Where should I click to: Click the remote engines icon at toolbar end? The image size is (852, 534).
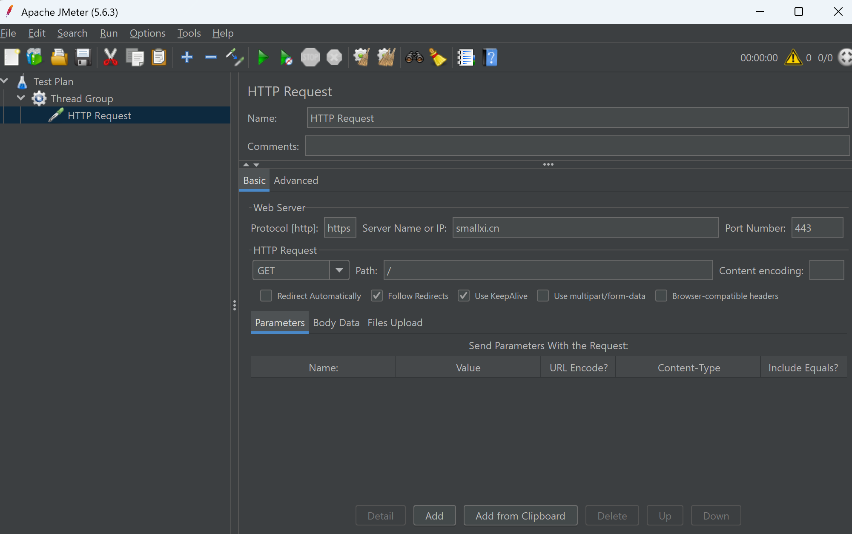pyautogui.click(x=845, y=57)
